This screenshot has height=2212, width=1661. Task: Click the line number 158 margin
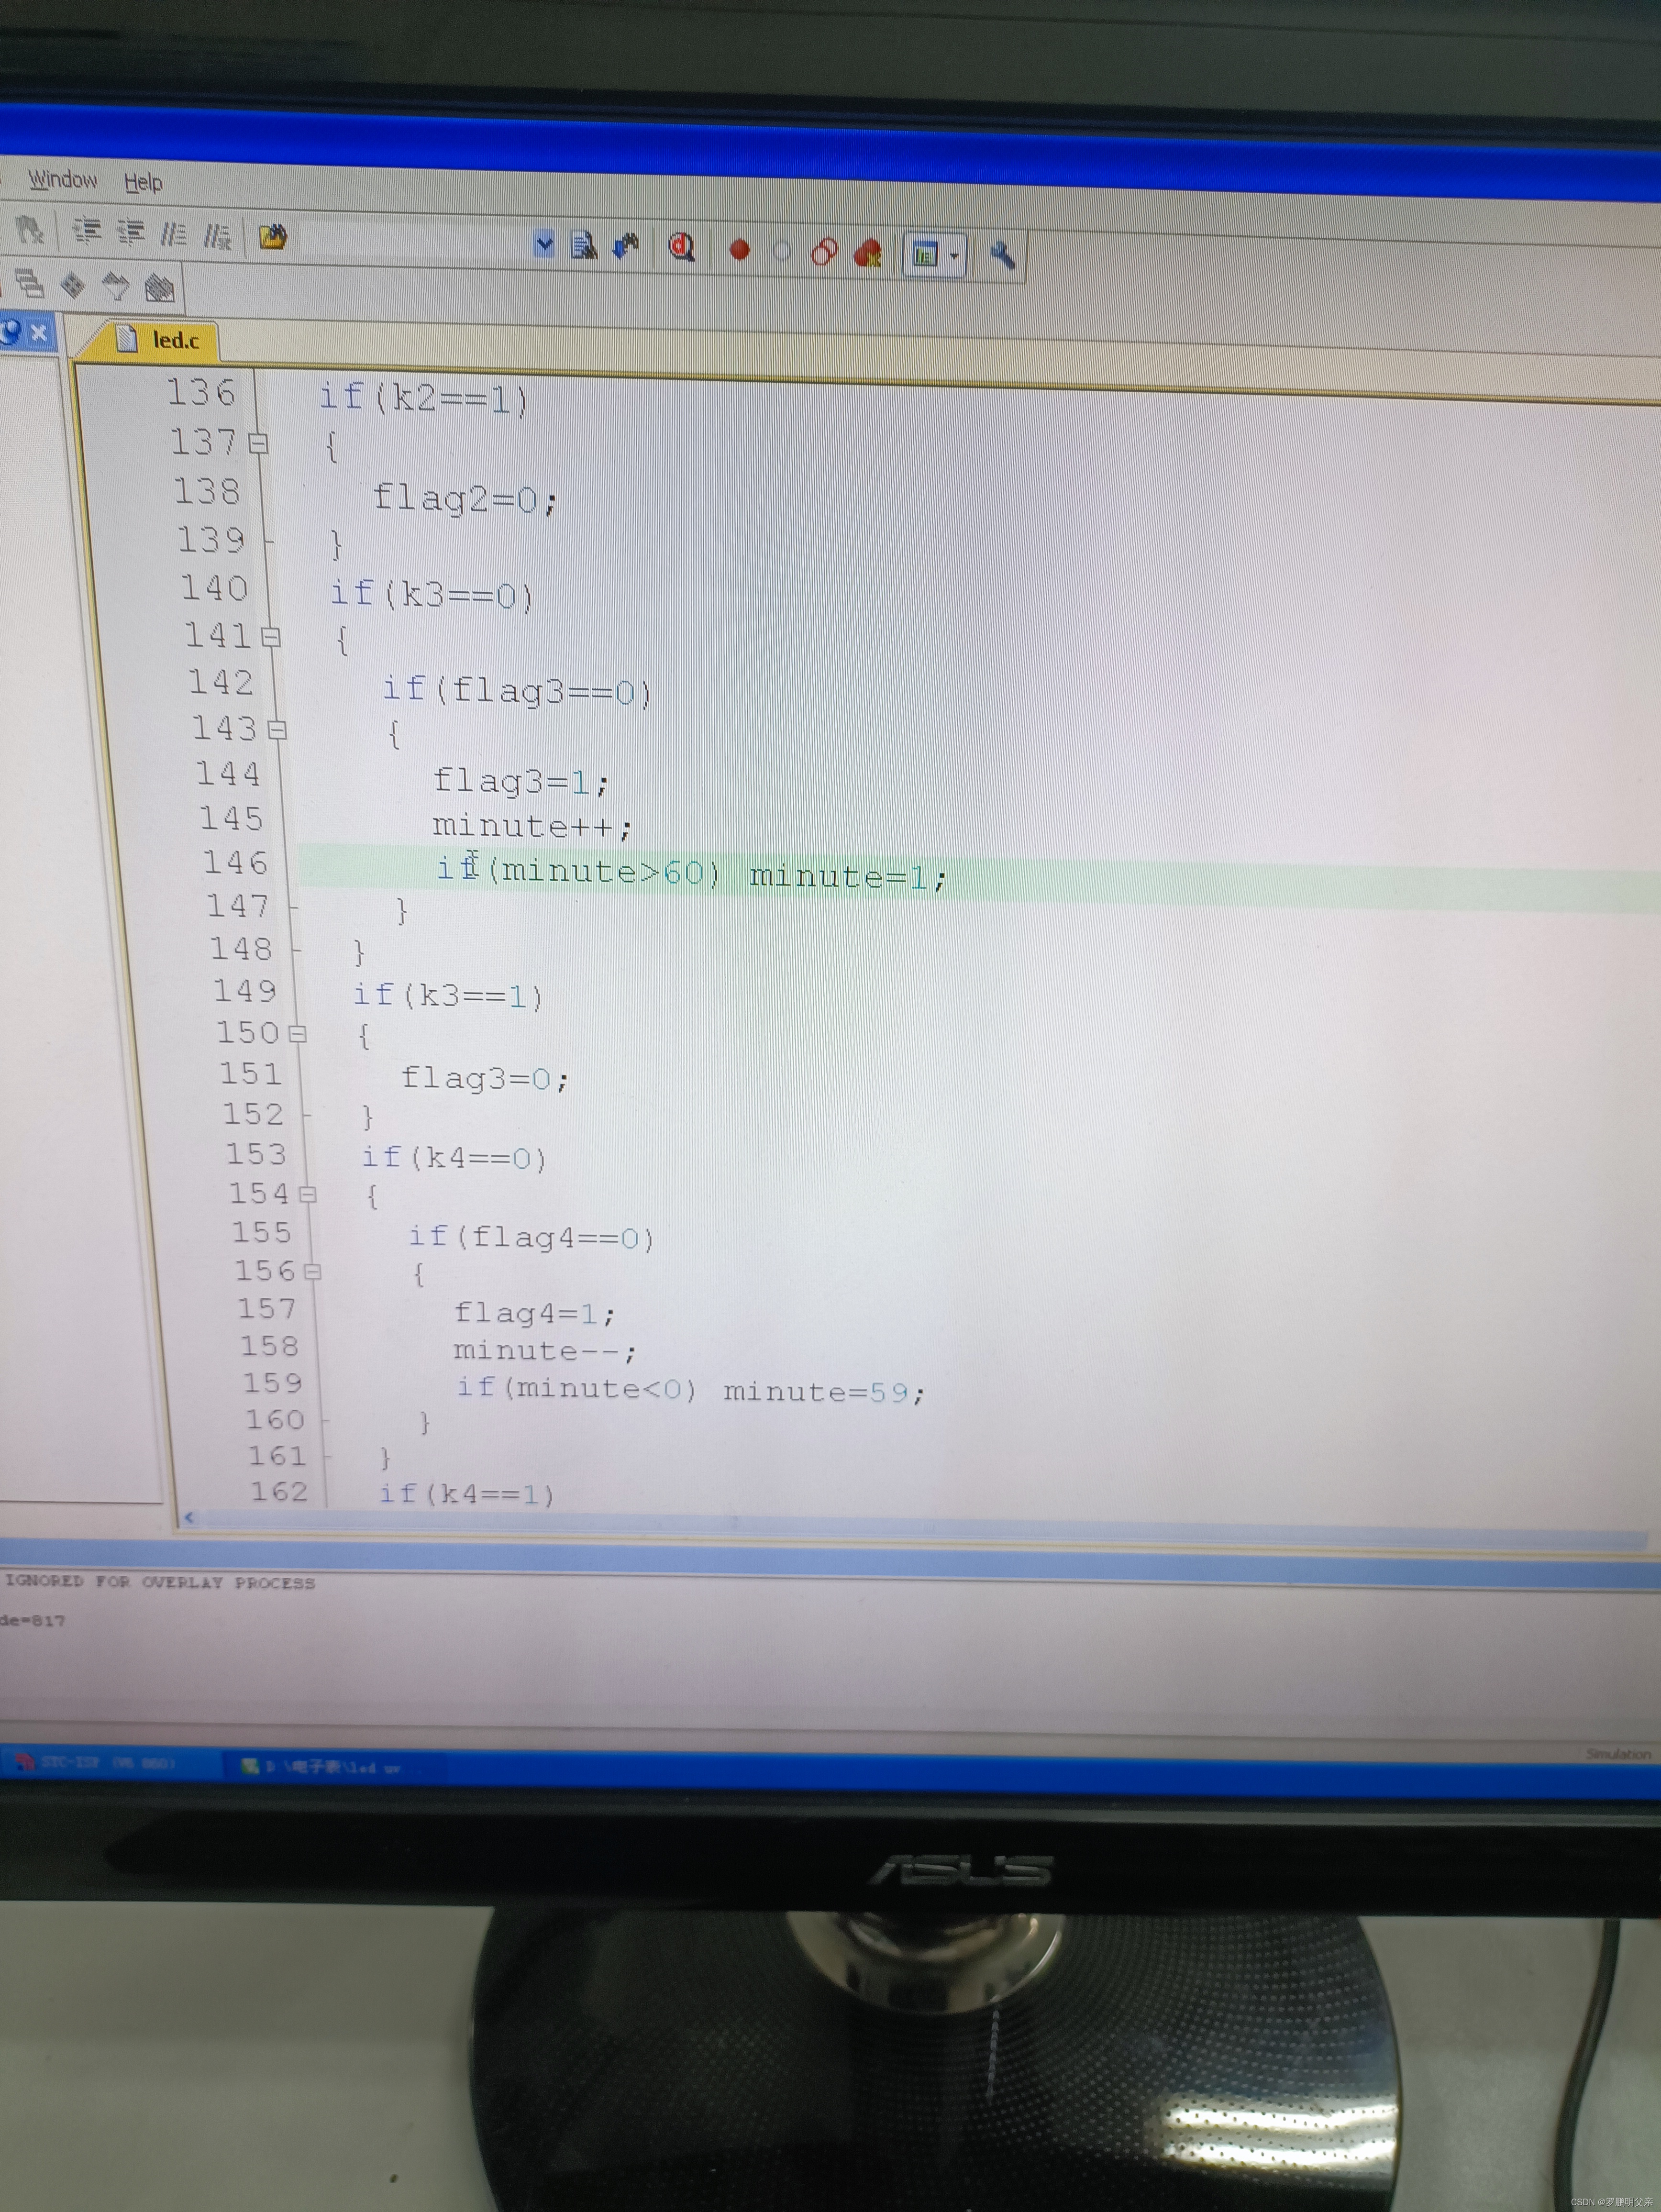coord(269,1347)
